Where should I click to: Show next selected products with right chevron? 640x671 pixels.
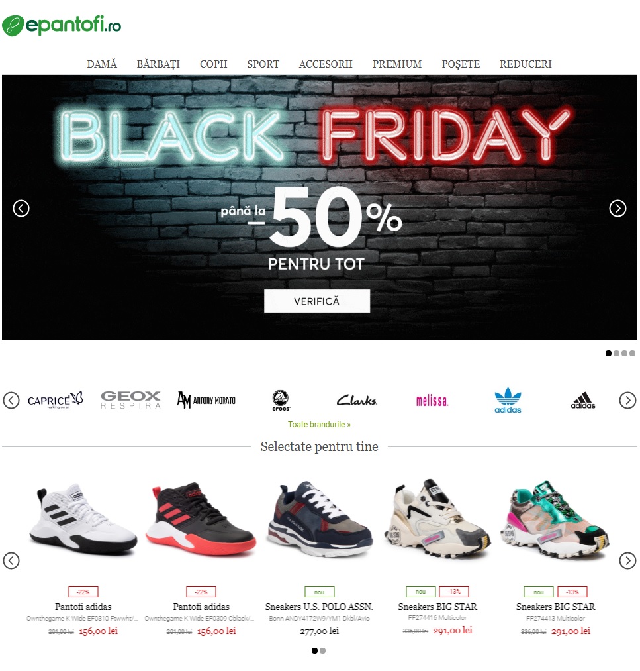coord(627,560)
